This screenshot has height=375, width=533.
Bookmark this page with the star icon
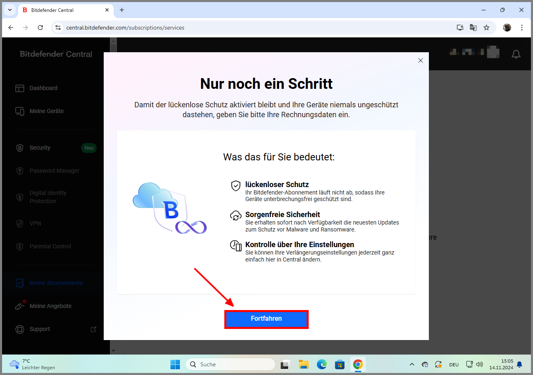(486, 28)
